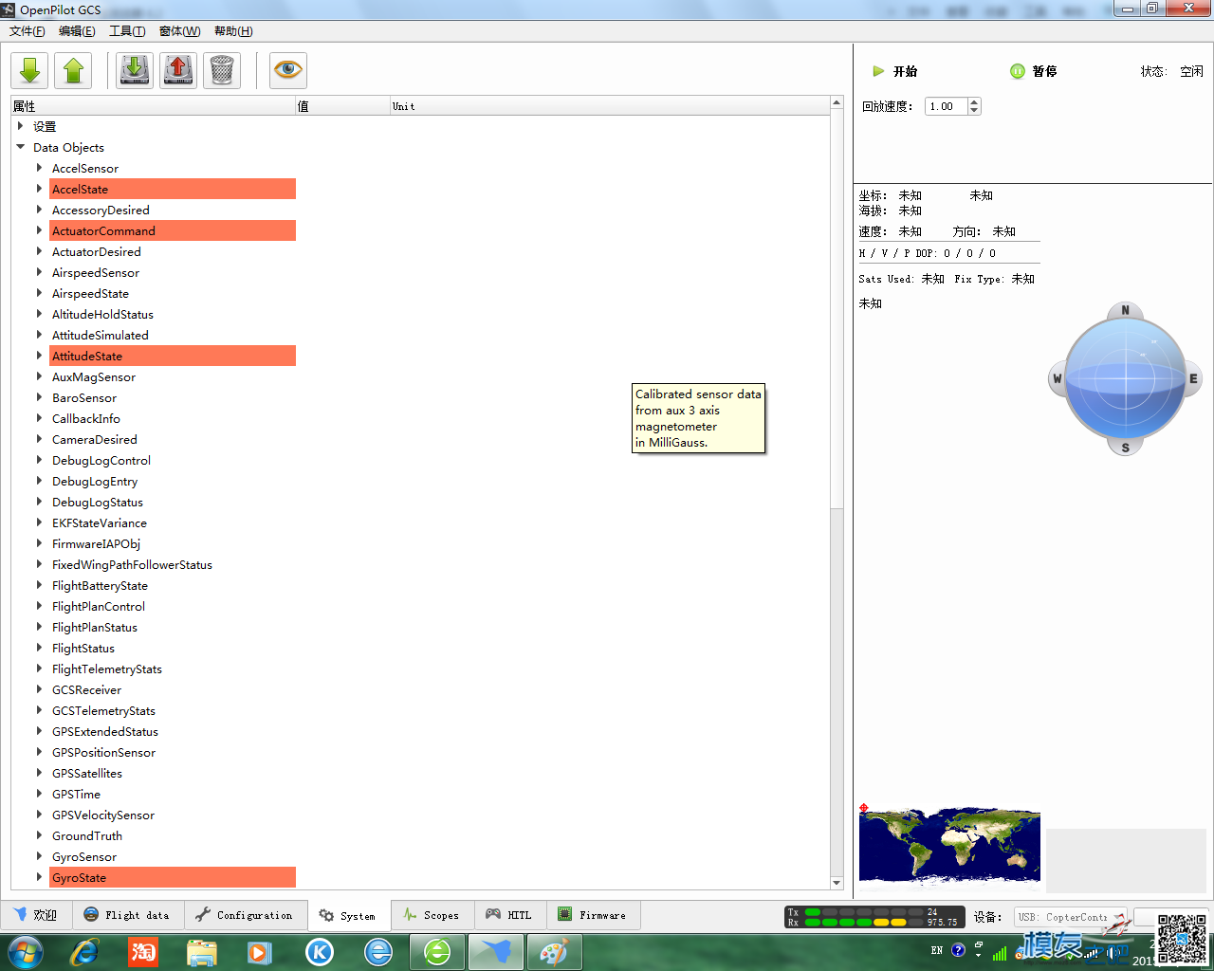Open the 编辑(E) menu
Image resolution: width=1214 pixels, height=971 pixels.
coord(77,31)
